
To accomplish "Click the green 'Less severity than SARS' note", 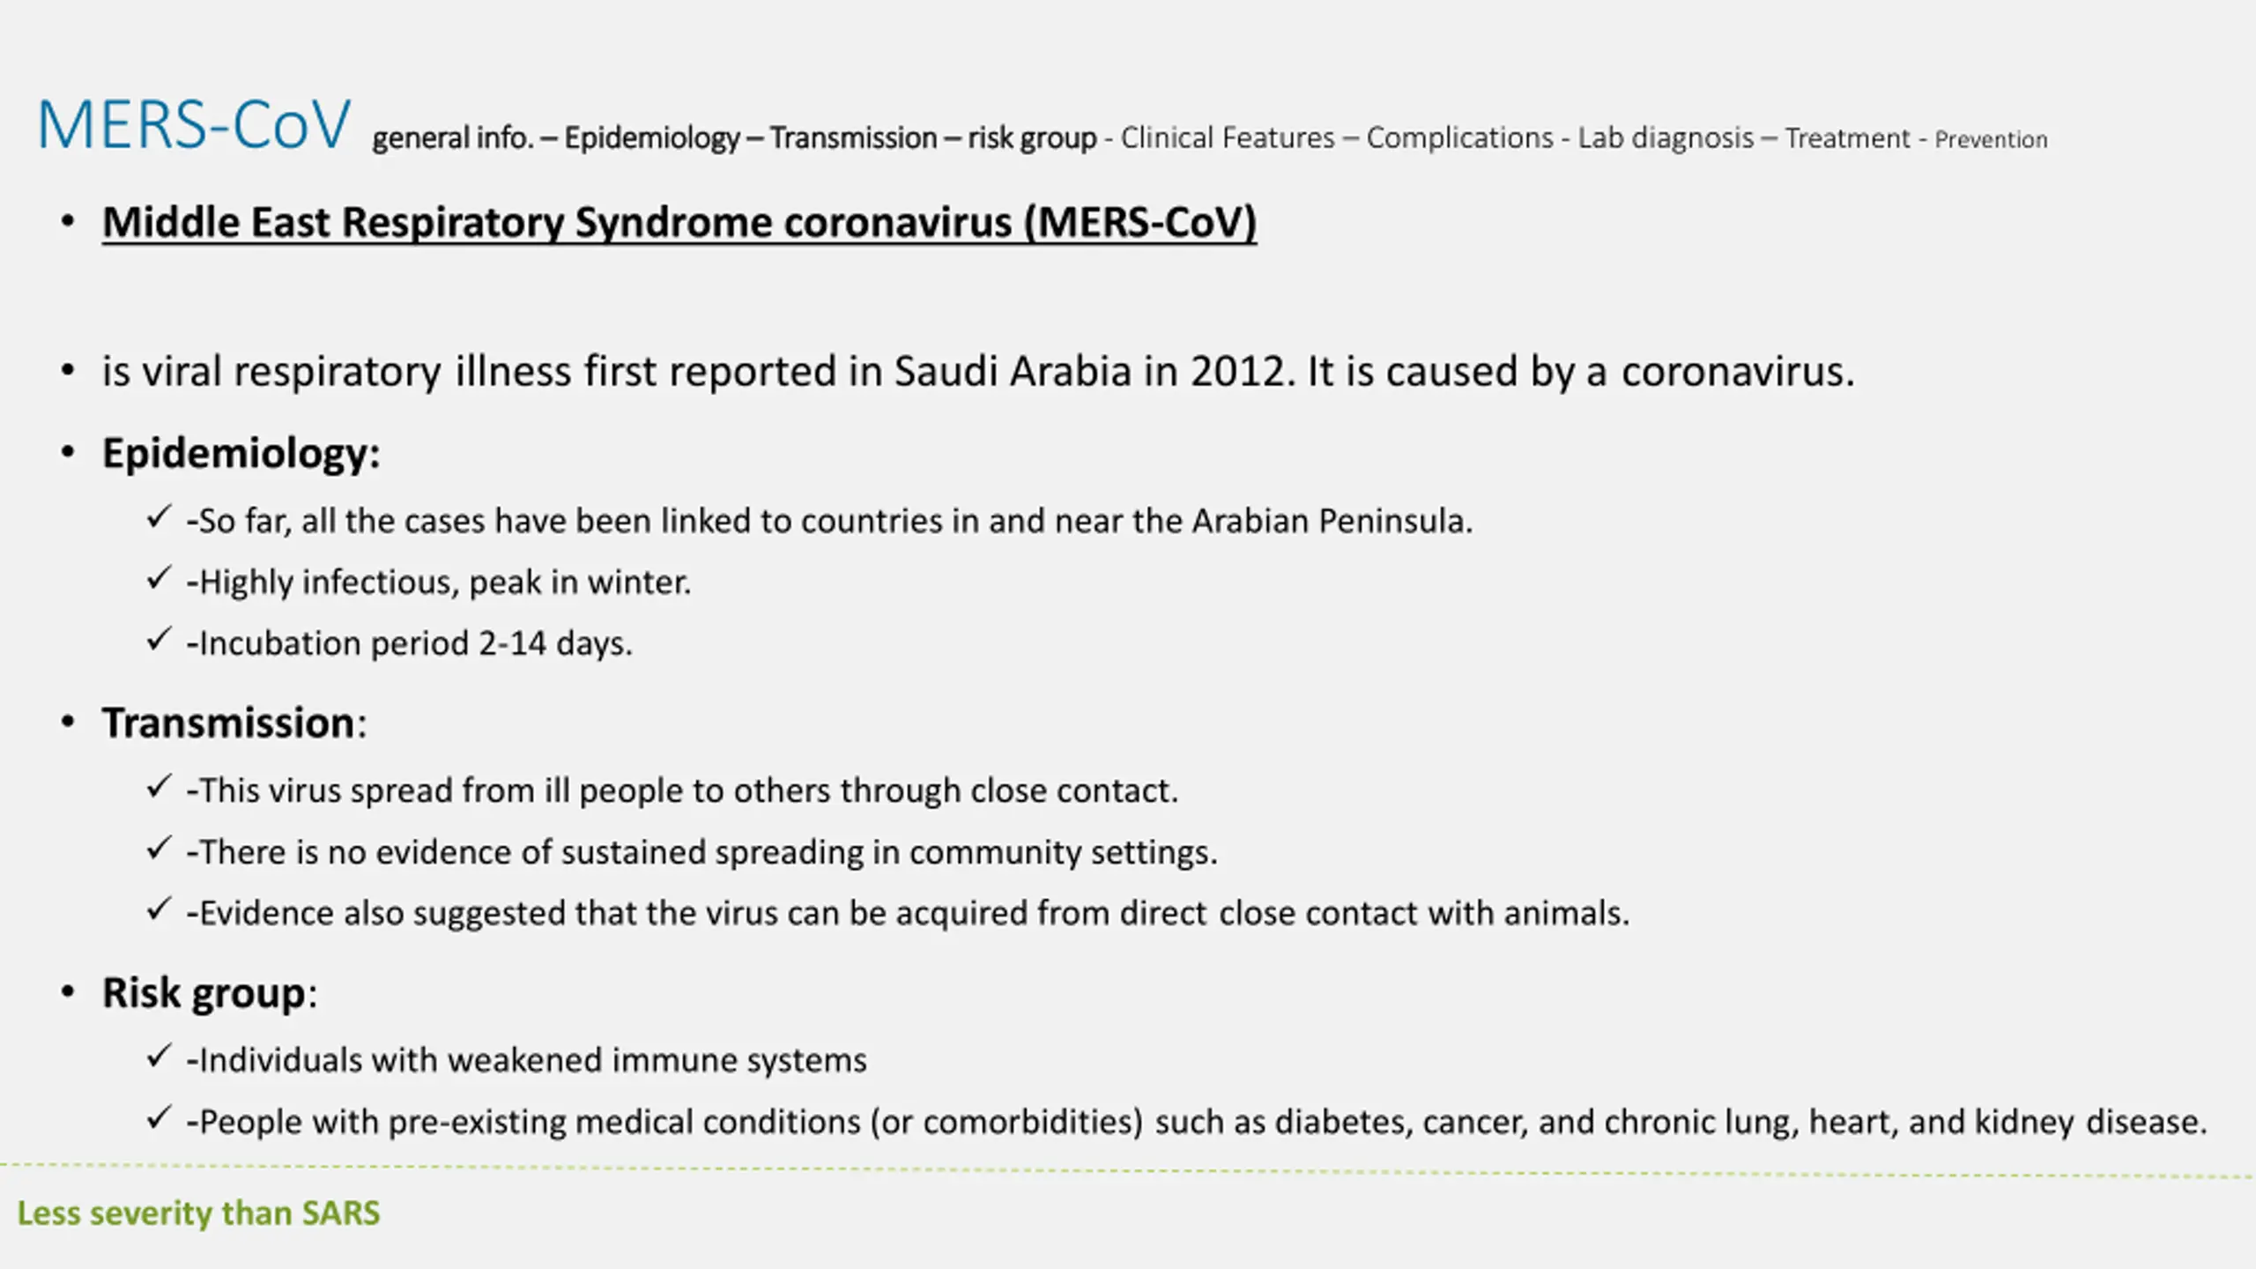I will pos(199,1213).
